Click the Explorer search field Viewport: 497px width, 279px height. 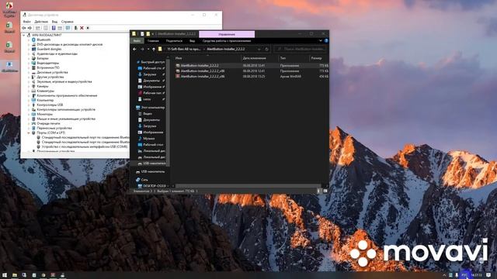coord(301,50)
